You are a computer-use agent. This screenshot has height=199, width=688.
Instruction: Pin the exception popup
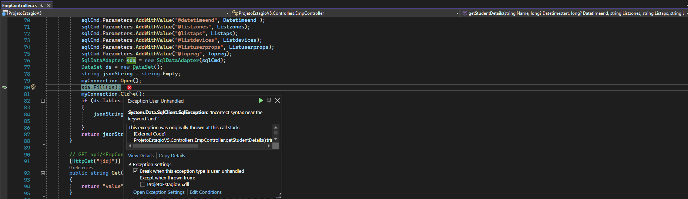(269, 100)
